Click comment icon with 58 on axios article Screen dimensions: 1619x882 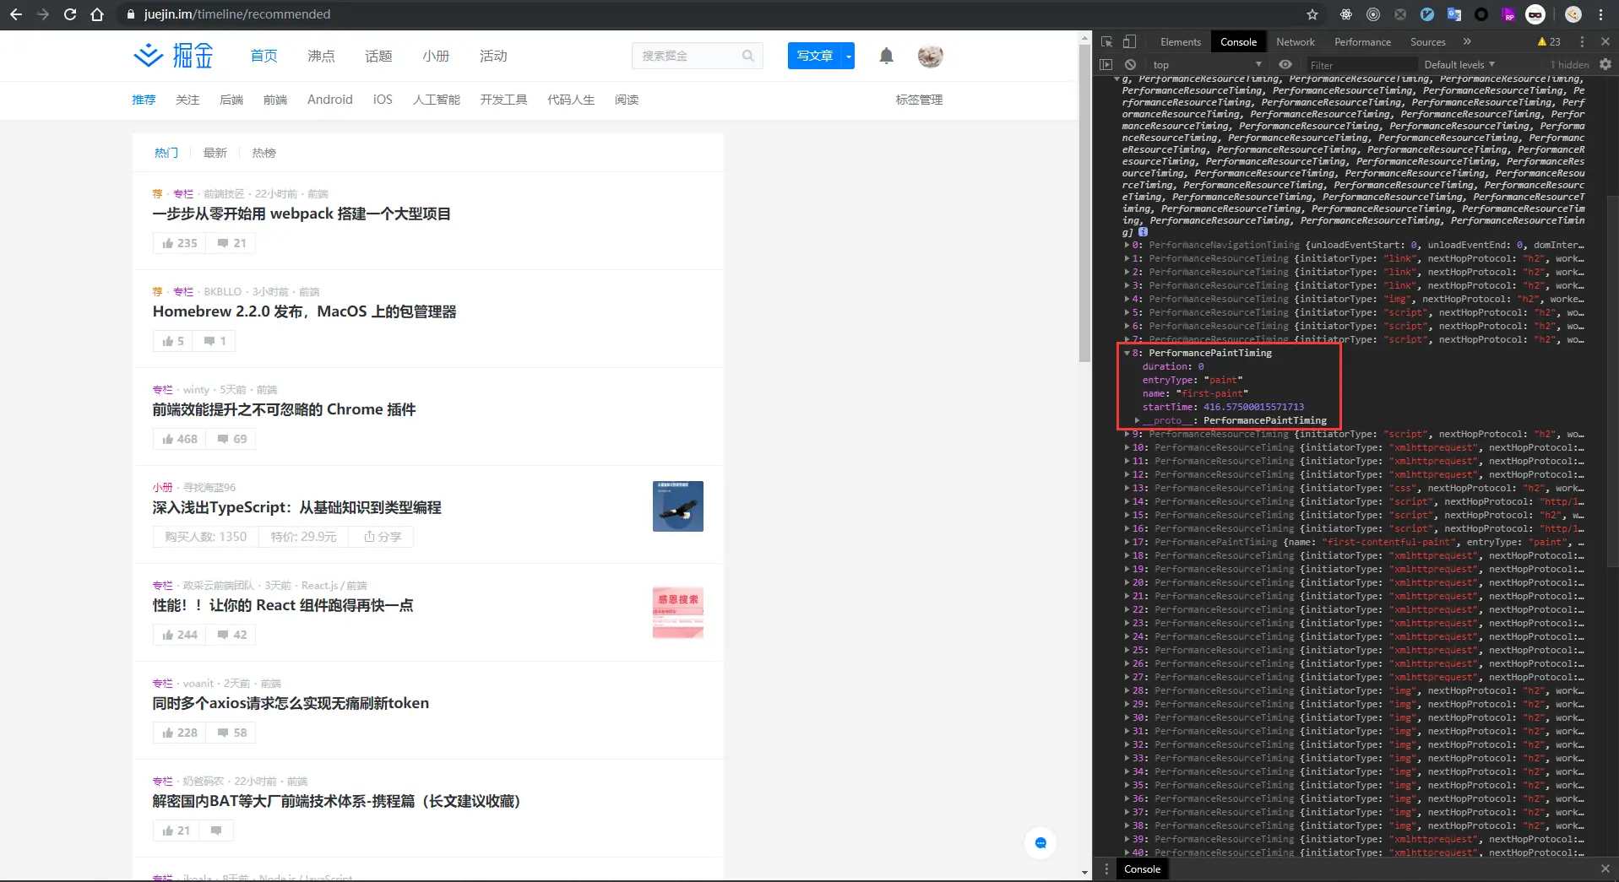pos(231,733)
